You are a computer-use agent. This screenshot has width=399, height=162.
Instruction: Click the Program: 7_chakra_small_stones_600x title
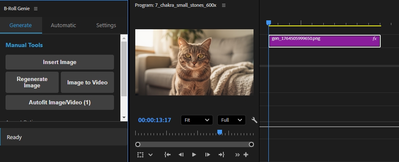(176, 6)
